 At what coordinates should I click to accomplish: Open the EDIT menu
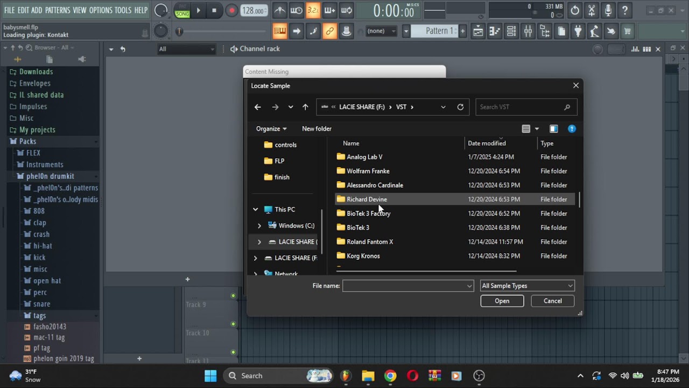click(x=23, y=10)
